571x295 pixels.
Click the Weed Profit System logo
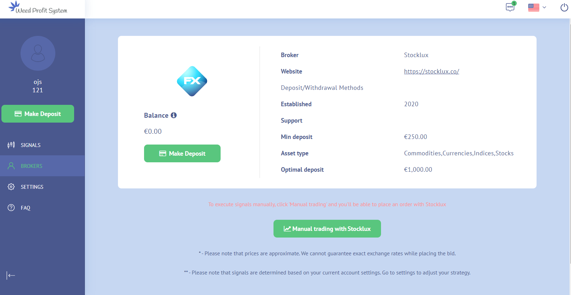click(38, 8)
